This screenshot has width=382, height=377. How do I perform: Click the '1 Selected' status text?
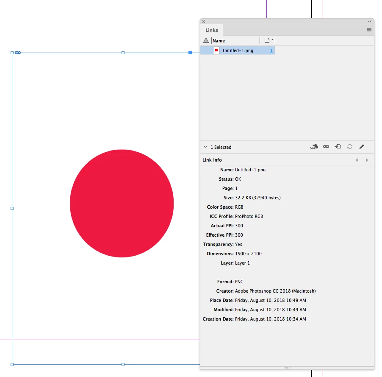click(221, 147)
